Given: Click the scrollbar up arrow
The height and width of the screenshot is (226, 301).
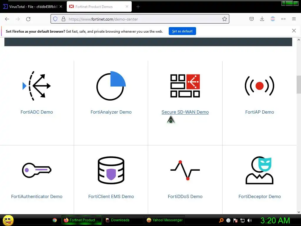Looking at the screenshot, I should point(299,40).
